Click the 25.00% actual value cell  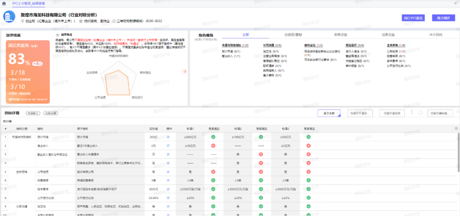click(x=154, y=198)
